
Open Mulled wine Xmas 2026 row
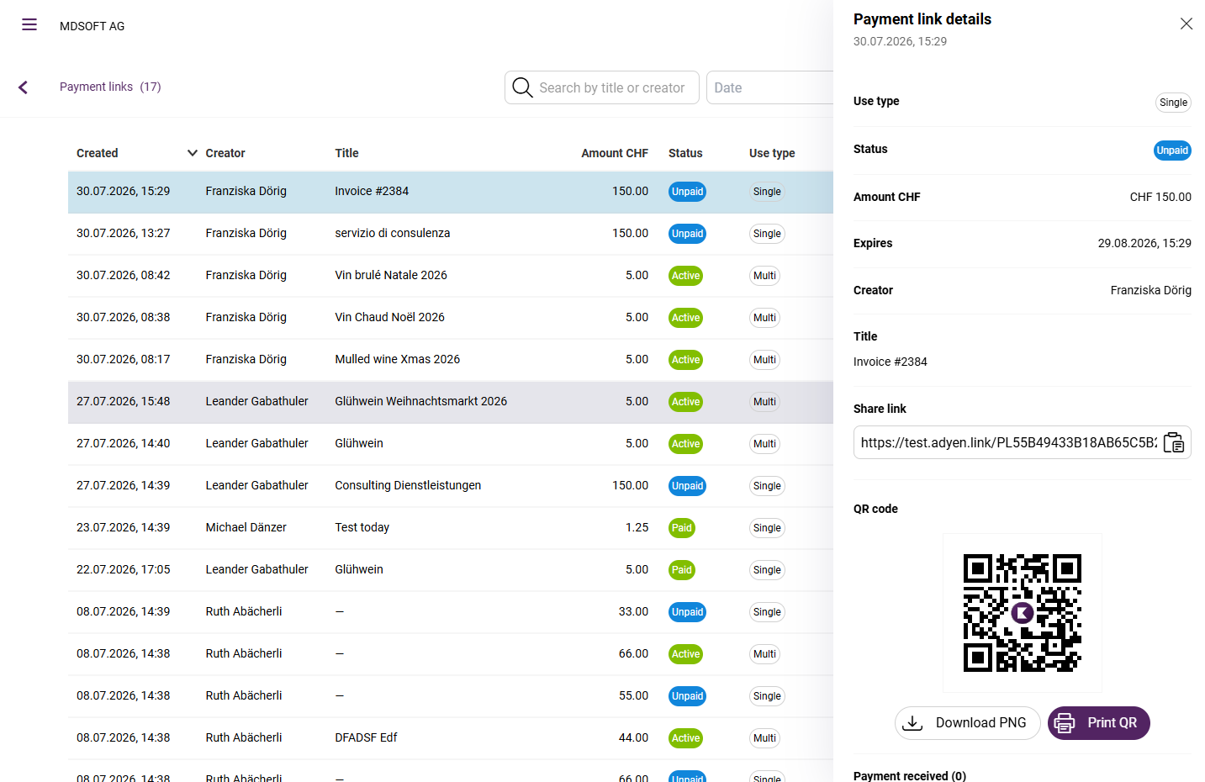pos(451,360)
